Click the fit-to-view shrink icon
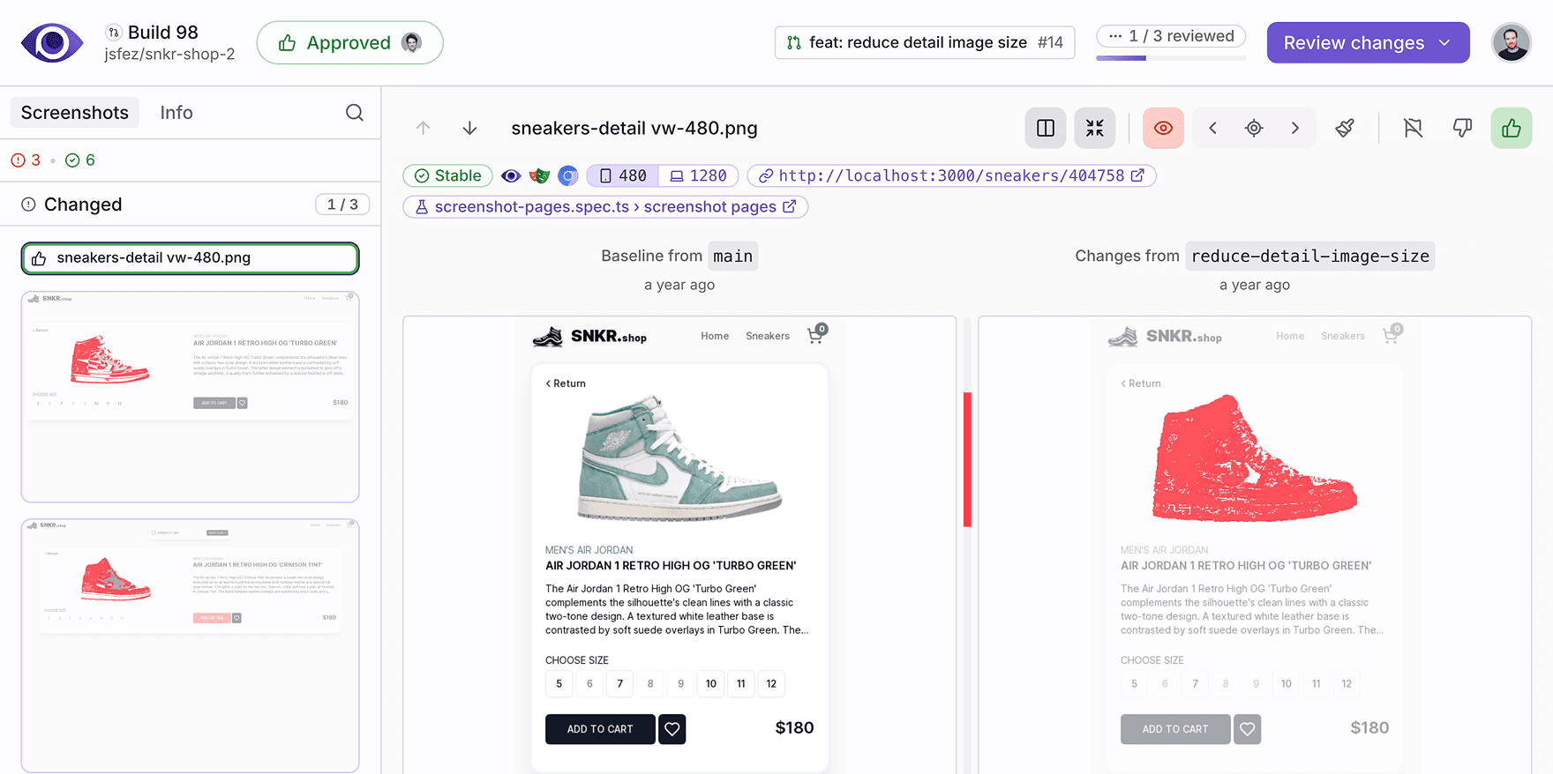The width and height of the screenshot is (1553, 774). [x=1095, y=129]
